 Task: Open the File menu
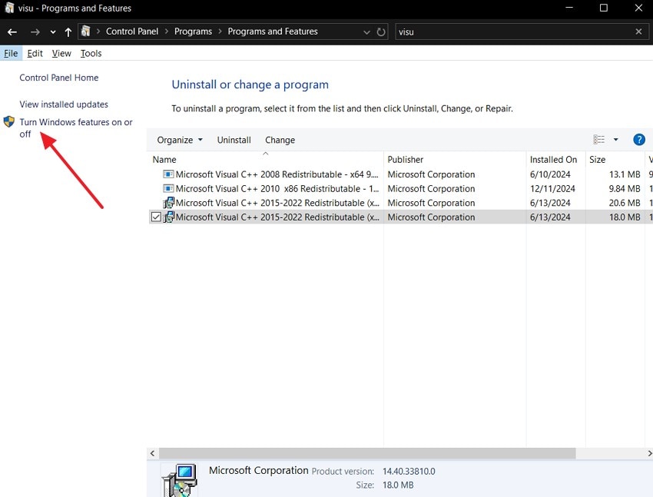(x=11, y=53)
